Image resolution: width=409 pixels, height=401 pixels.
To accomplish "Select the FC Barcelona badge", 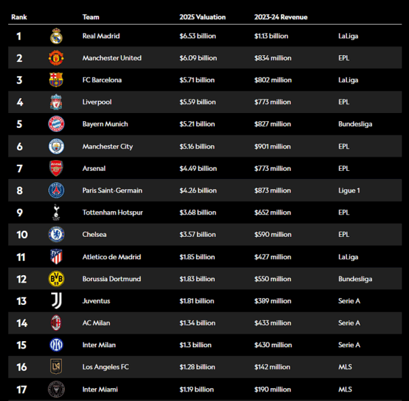I will pyautogui.click(x=56, y=80).
